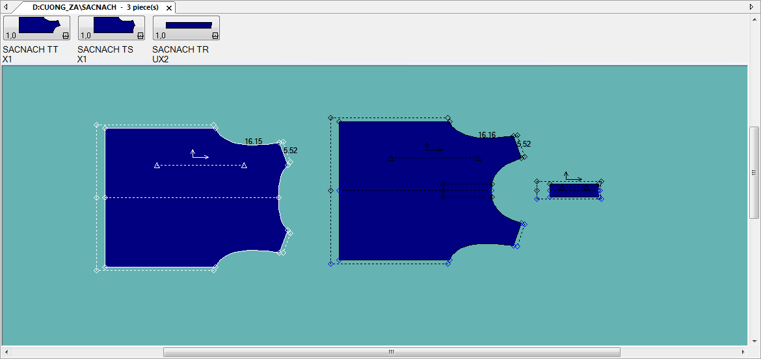Close the SACNACH model tab
This screenshot has width=761, height=359.
click(169, 8)
